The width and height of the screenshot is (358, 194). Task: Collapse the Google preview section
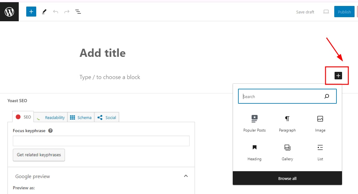(x=186, y=176)
